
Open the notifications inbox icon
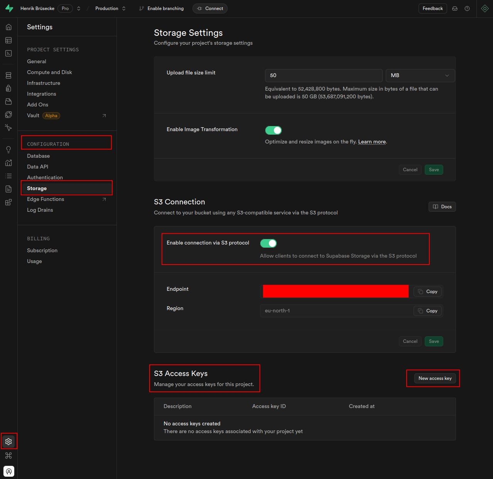pyautogui.click(x=455, y=8)
